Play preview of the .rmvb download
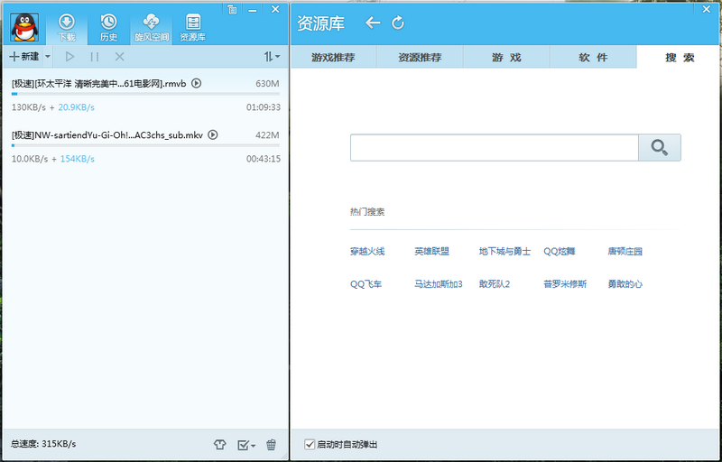This screenshot has height=462, width=722. point(197,84)
